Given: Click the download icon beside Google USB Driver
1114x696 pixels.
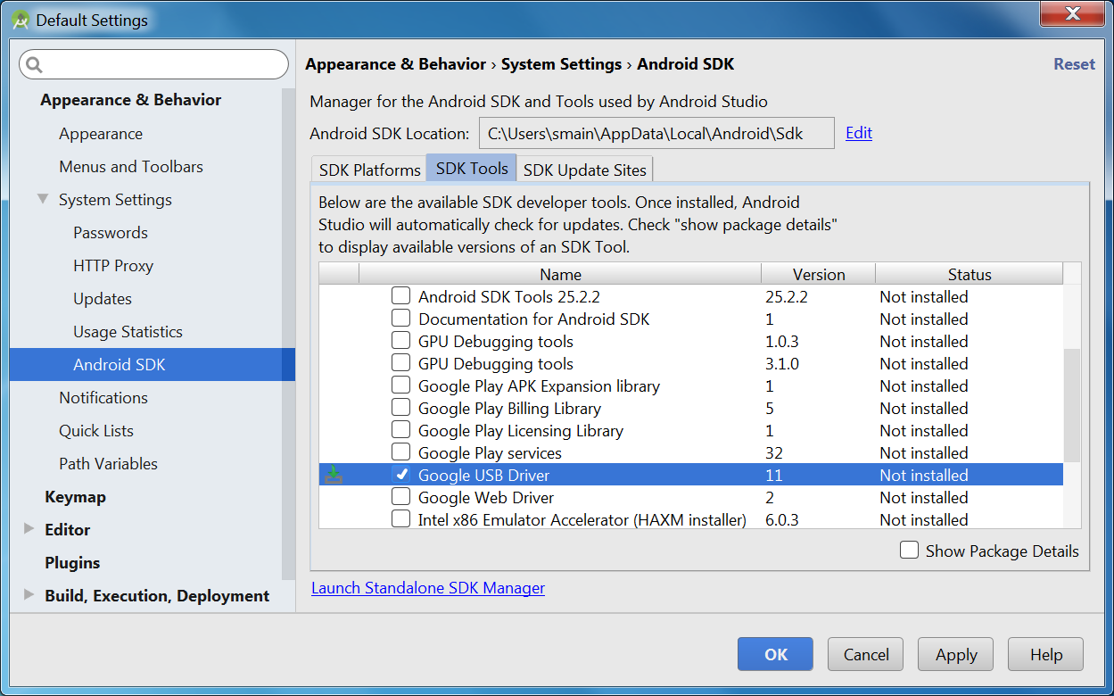Looking at the screenshot, I should (333, 475).
